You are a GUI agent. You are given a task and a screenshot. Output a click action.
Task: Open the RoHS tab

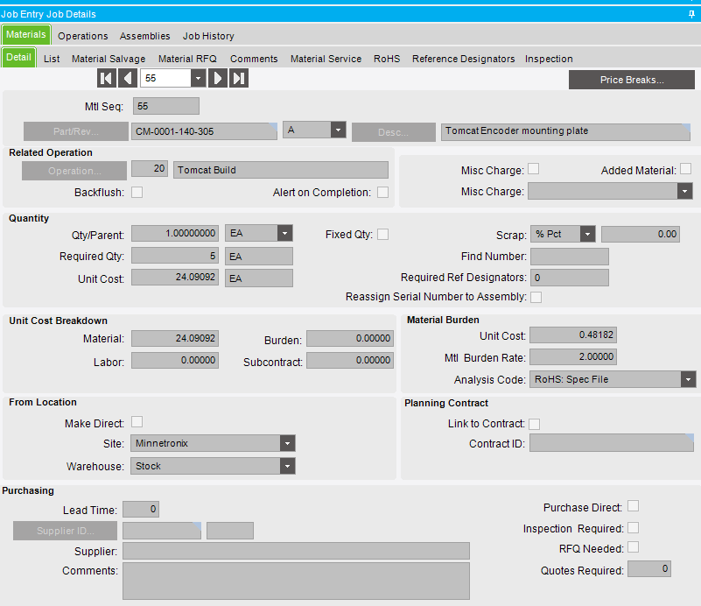(387, 59)
